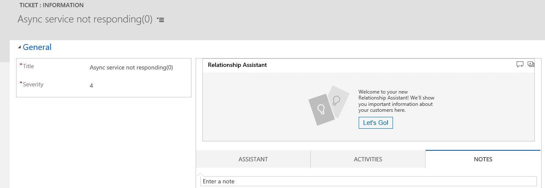Click the Severity value 4
The image size is (545, 188).
tap(91, 86)
